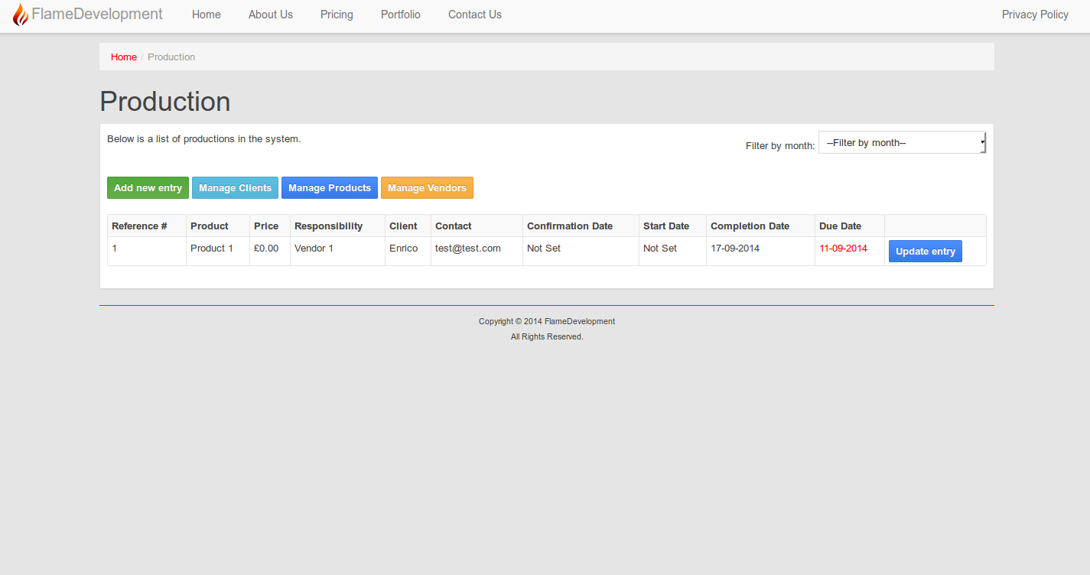Click the All Rights Reserved footer text
Viewport: 1090px width, 575px height.
point(547,337)
